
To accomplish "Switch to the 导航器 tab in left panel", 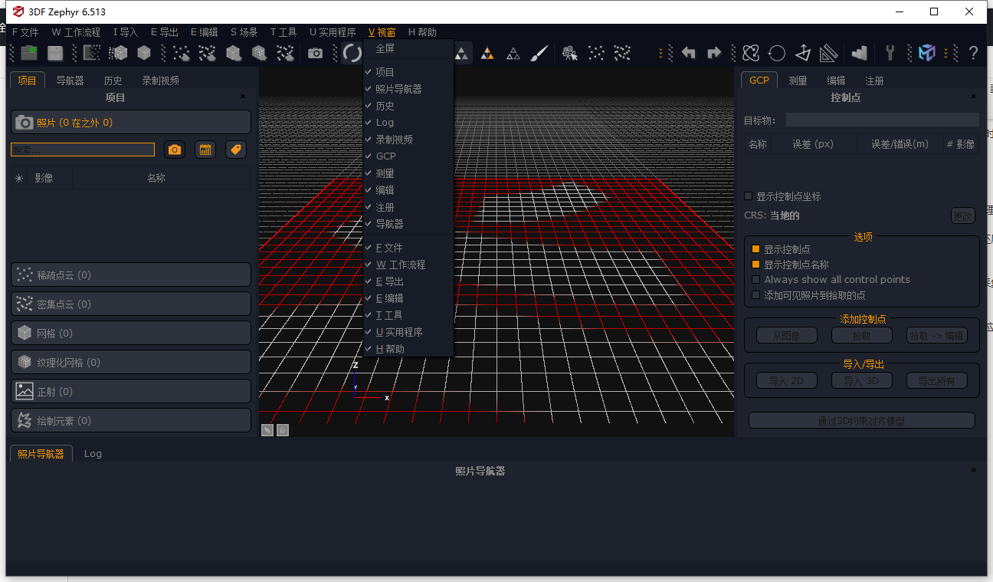I will click(x=70, y=81).
